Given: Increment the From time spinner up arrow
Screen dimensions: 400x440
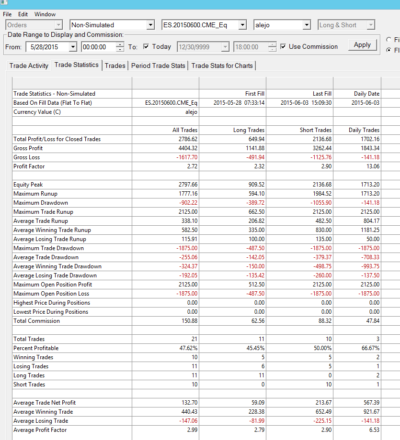Looking at the screenshot, I should pyautogui.click(x=120, y=44).
